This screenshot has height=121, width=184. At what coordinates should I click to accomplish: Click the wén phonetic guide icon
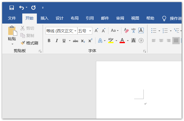[x=134, y=30]
